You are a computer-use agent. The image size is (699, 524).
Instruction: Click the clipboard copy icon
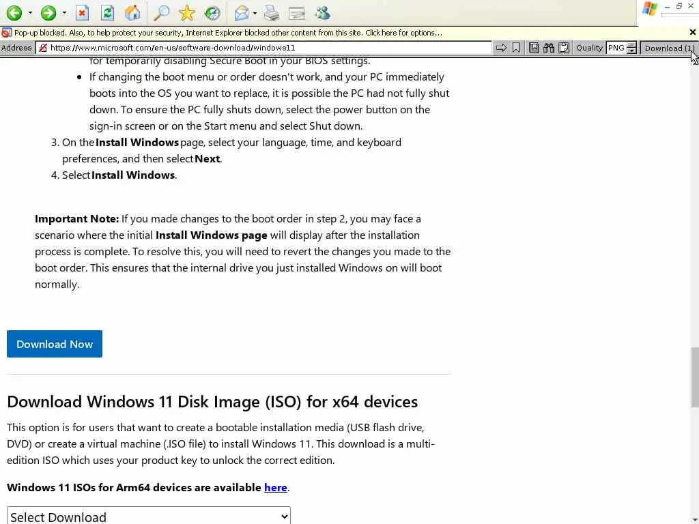(x=564, y=48)
